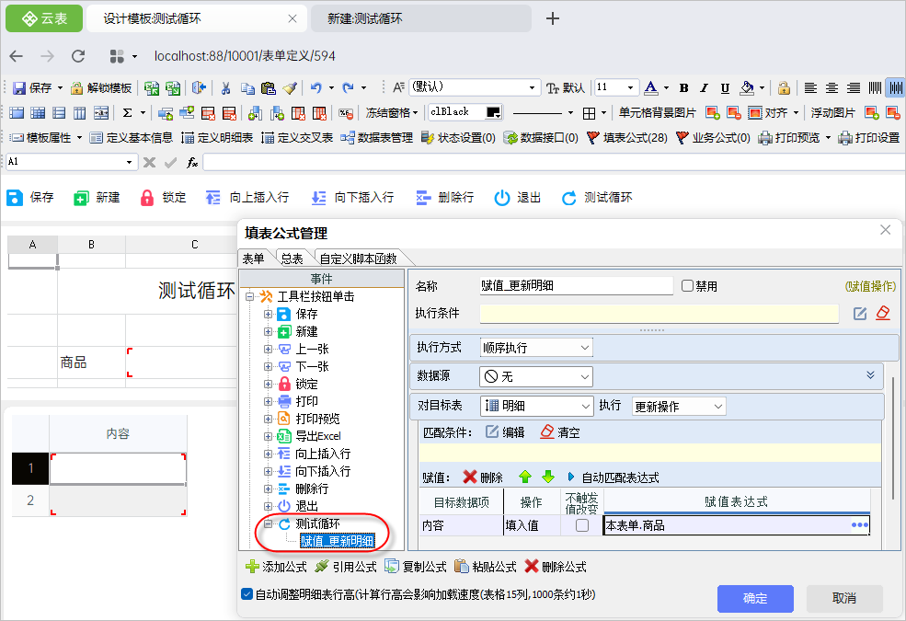Click the form toolbar 测试循环 button
Image resolution: width=906 pixels, height=621 pixels.
pyautogui.click(x=597, y=198)
